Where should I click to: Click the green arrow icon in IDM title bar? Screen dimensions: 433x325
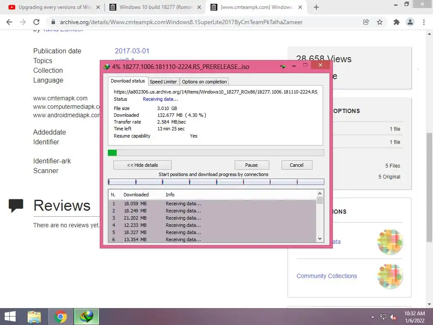tap(283, 66)
